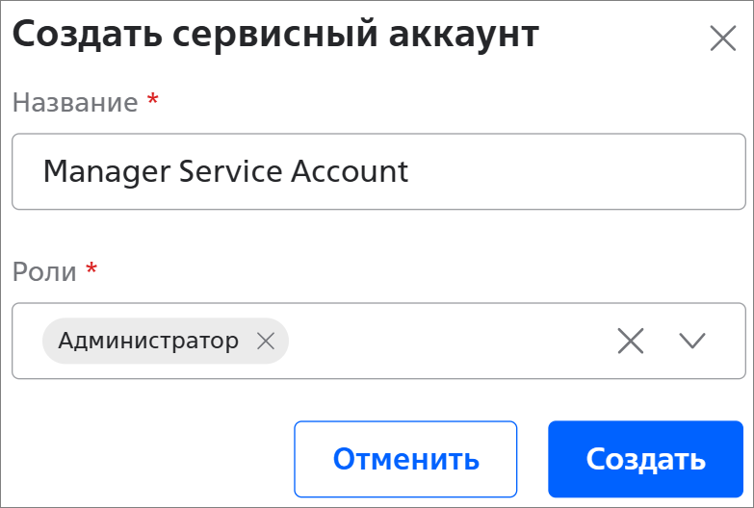Screen dimensions: 754x508
Task: Close the service account dialog
Action: click(722, 38)
